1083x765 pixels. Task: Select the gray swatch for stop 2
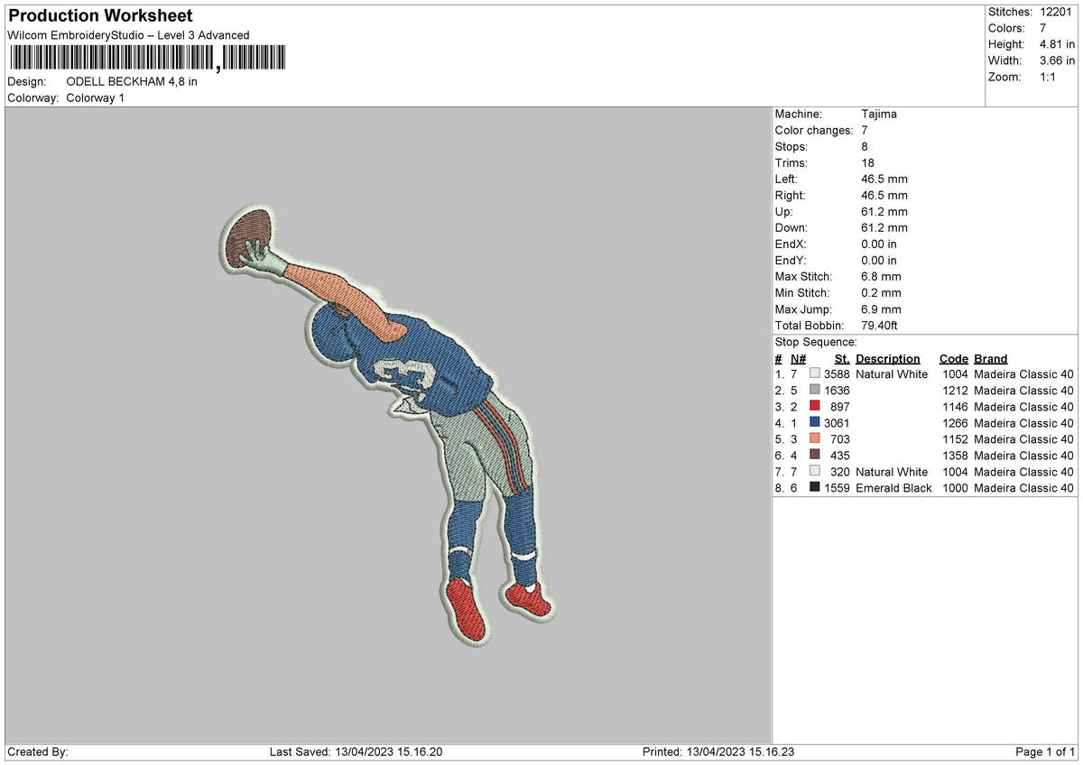pyautogui.click(x=815, y=390)
